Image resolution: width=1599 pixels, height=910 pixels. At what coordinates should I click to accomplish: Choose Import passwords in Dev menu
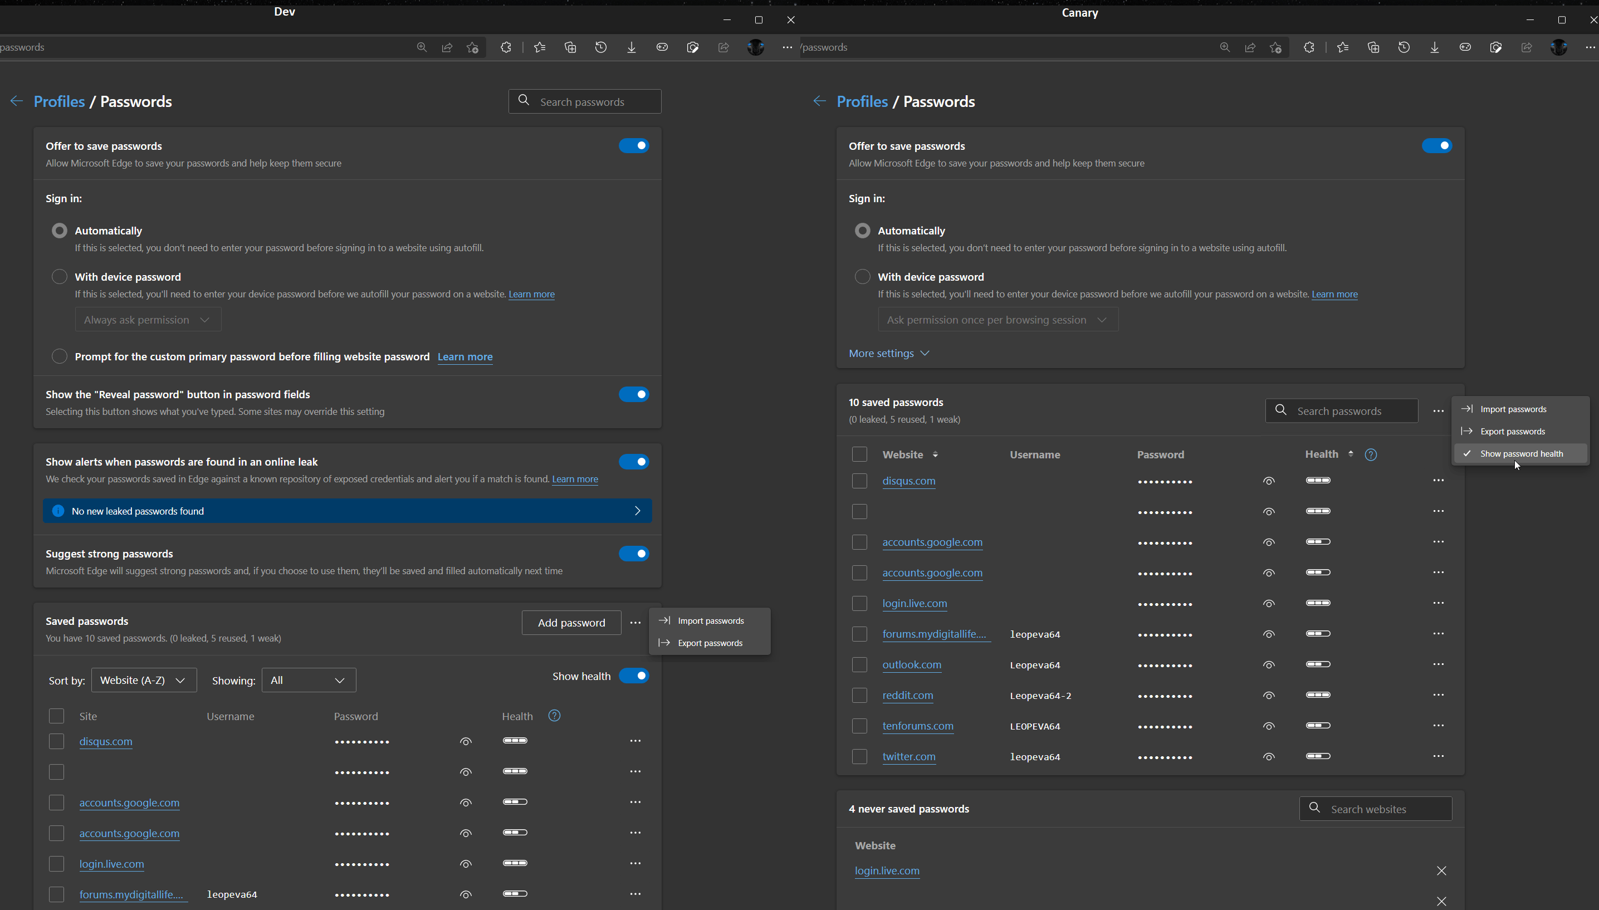click(710, 620)
